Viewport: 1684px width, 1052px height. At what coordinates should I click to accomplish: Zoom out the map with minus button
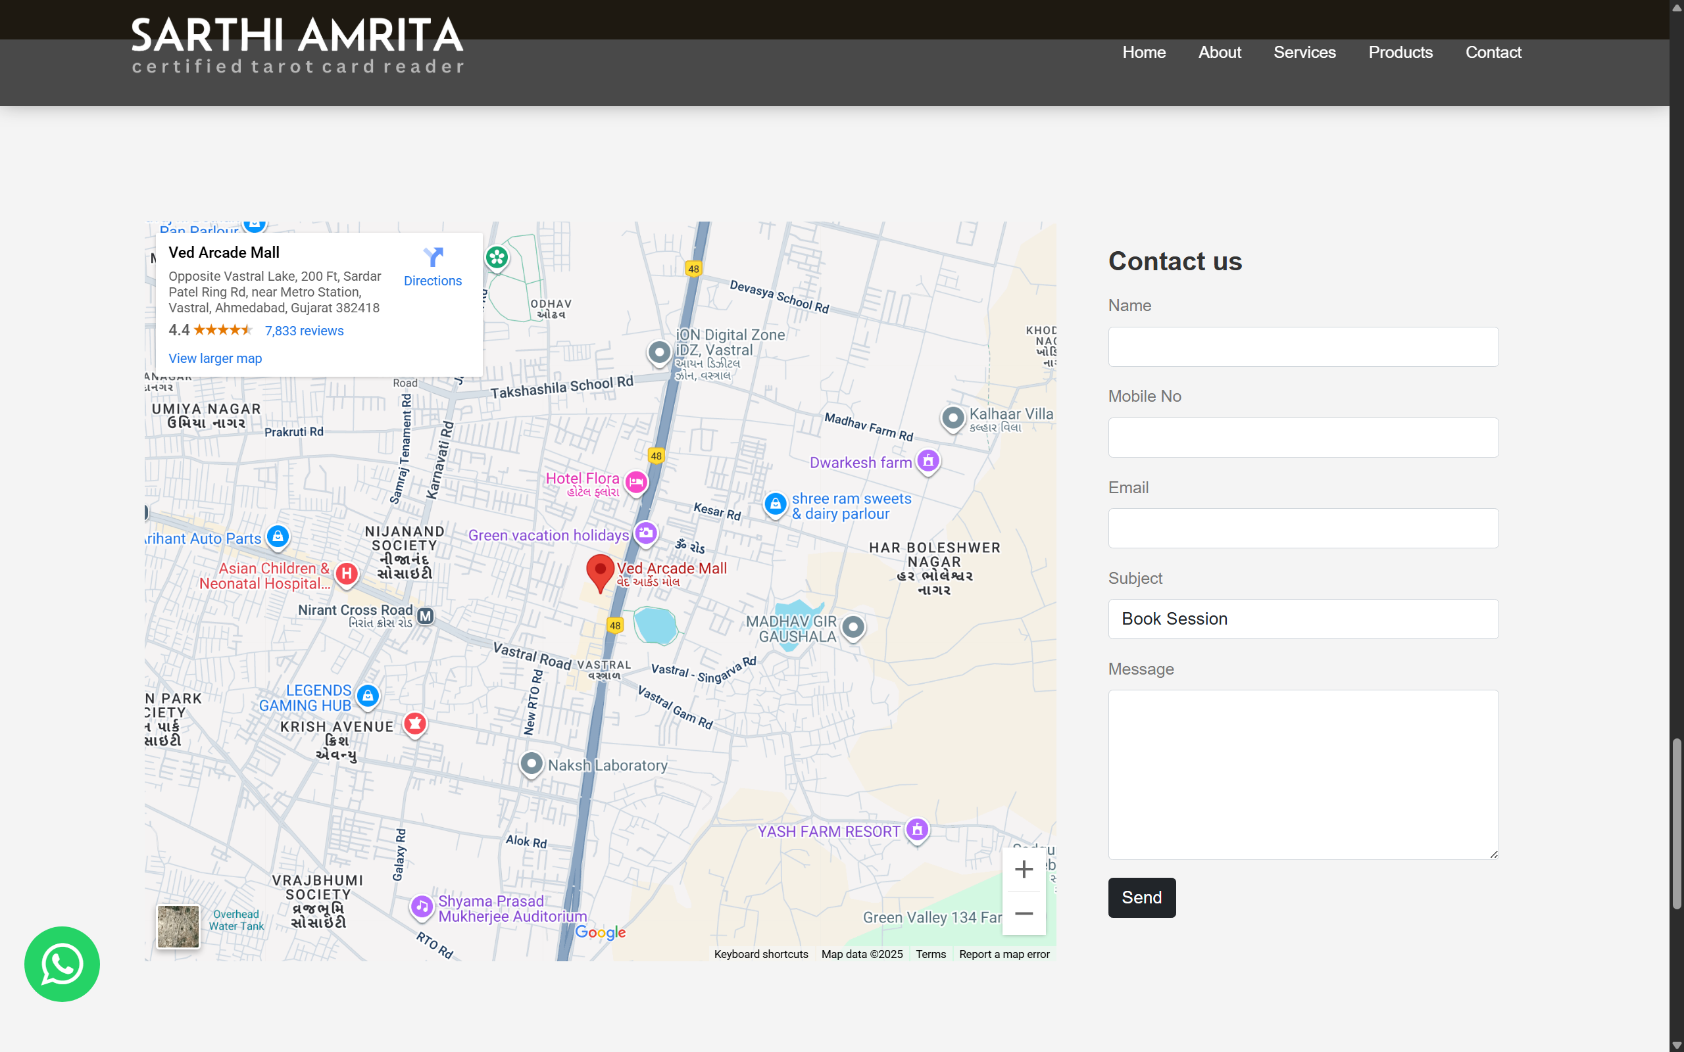point(1024,913)
